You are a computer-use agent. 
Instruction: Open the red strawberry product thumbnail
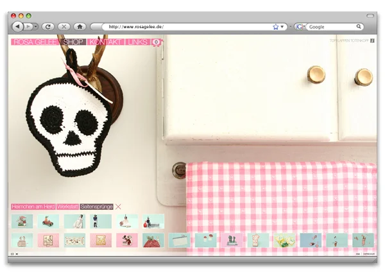(153, 241)
